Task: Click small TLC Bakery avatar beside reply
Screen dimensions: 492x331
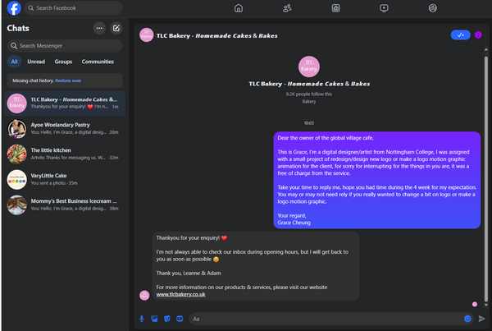Action: click(144, 295)
